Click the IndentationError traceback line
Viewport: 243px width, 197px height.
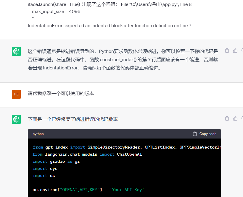click(x=110, y=26)
